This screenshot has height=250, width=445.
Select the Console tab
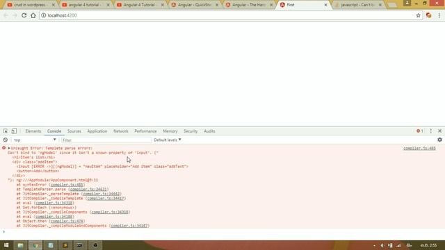(x=54, y=131)
